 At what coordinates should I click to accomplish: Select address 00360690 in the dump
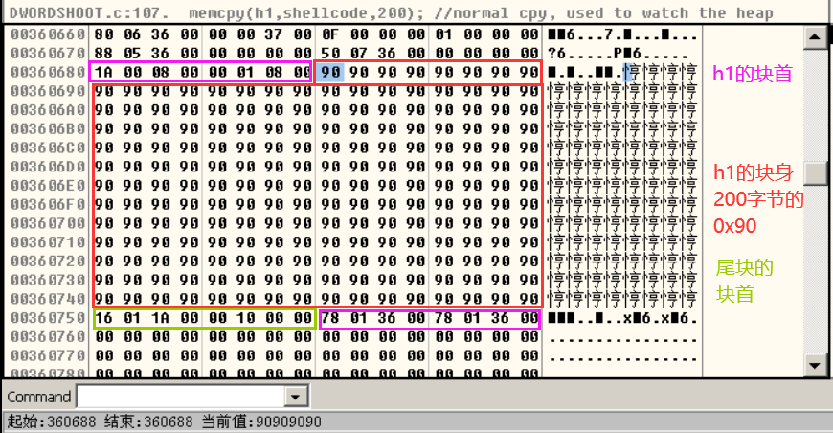pyautogui.click(x=48, y=91)
